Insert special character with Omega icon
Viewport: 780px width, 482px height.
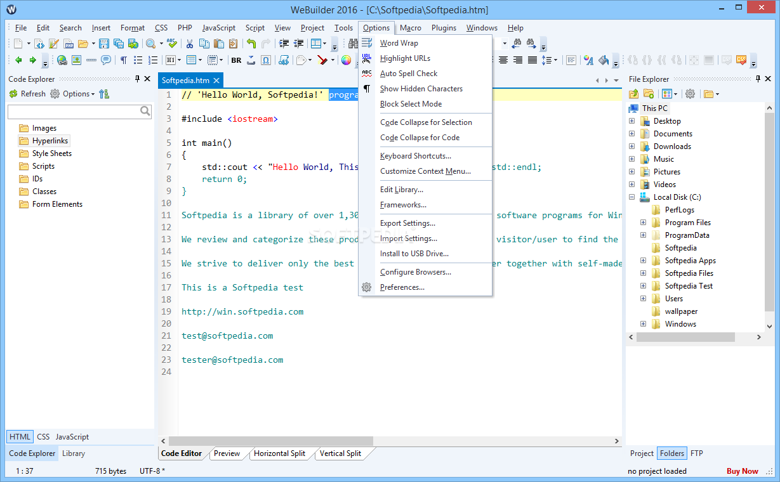(x=265, y=60)
